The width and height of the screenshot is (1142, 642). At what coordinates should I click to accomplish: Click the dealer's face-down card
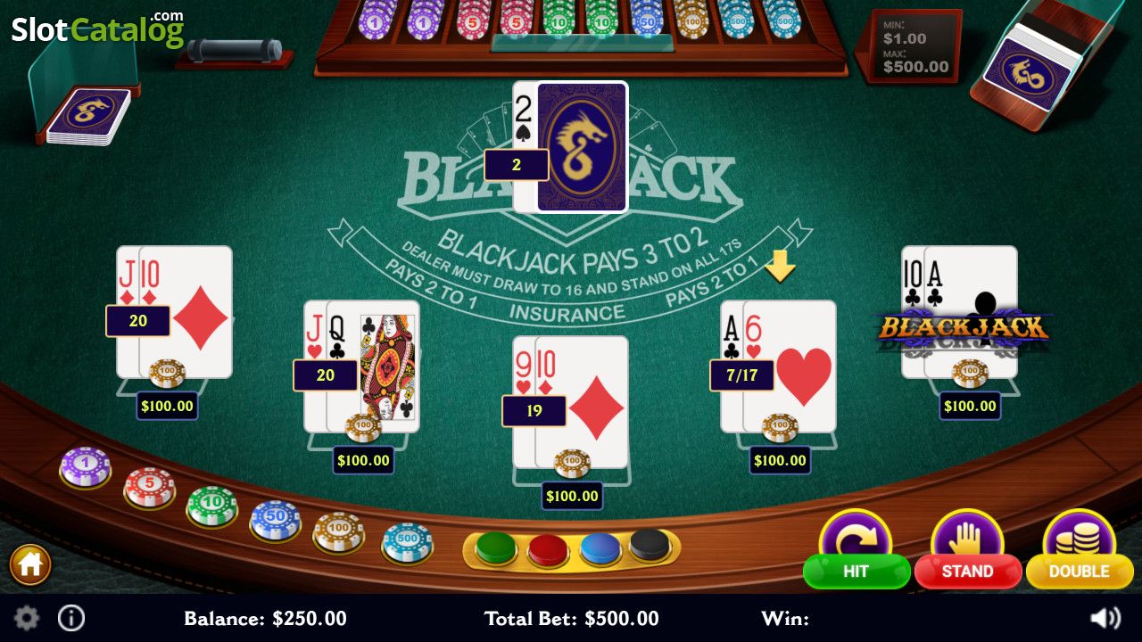[582, 147]
